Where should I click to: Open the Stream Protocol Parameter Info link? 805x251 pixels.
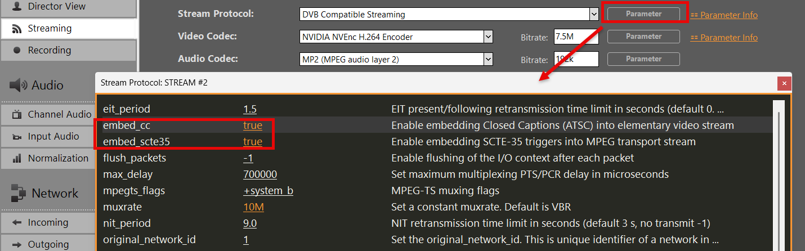coord(728,15)
